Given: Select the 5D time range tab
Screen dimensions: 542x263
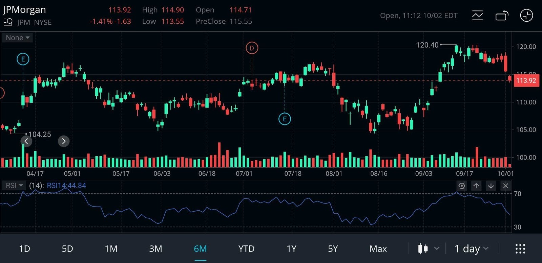Looking at the screenshot, I should [67, 249].
